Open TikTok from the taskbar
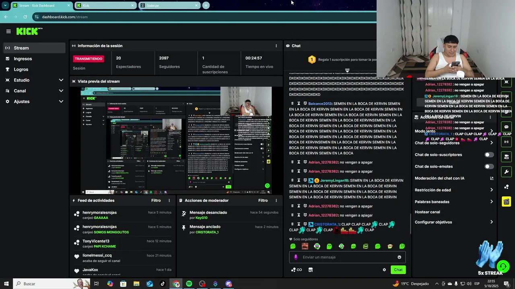 pos(163,284)
